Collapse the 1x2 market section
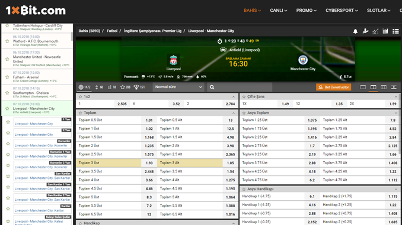402x225 pixels. (233, 97)
